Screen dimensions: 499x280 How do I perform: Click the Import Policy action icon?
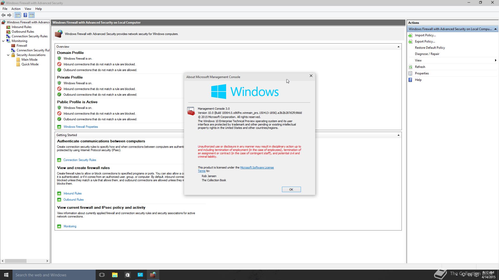coord(410,35)
